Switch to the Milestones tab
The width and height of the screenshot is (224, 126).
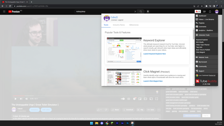tap(134, 25)
